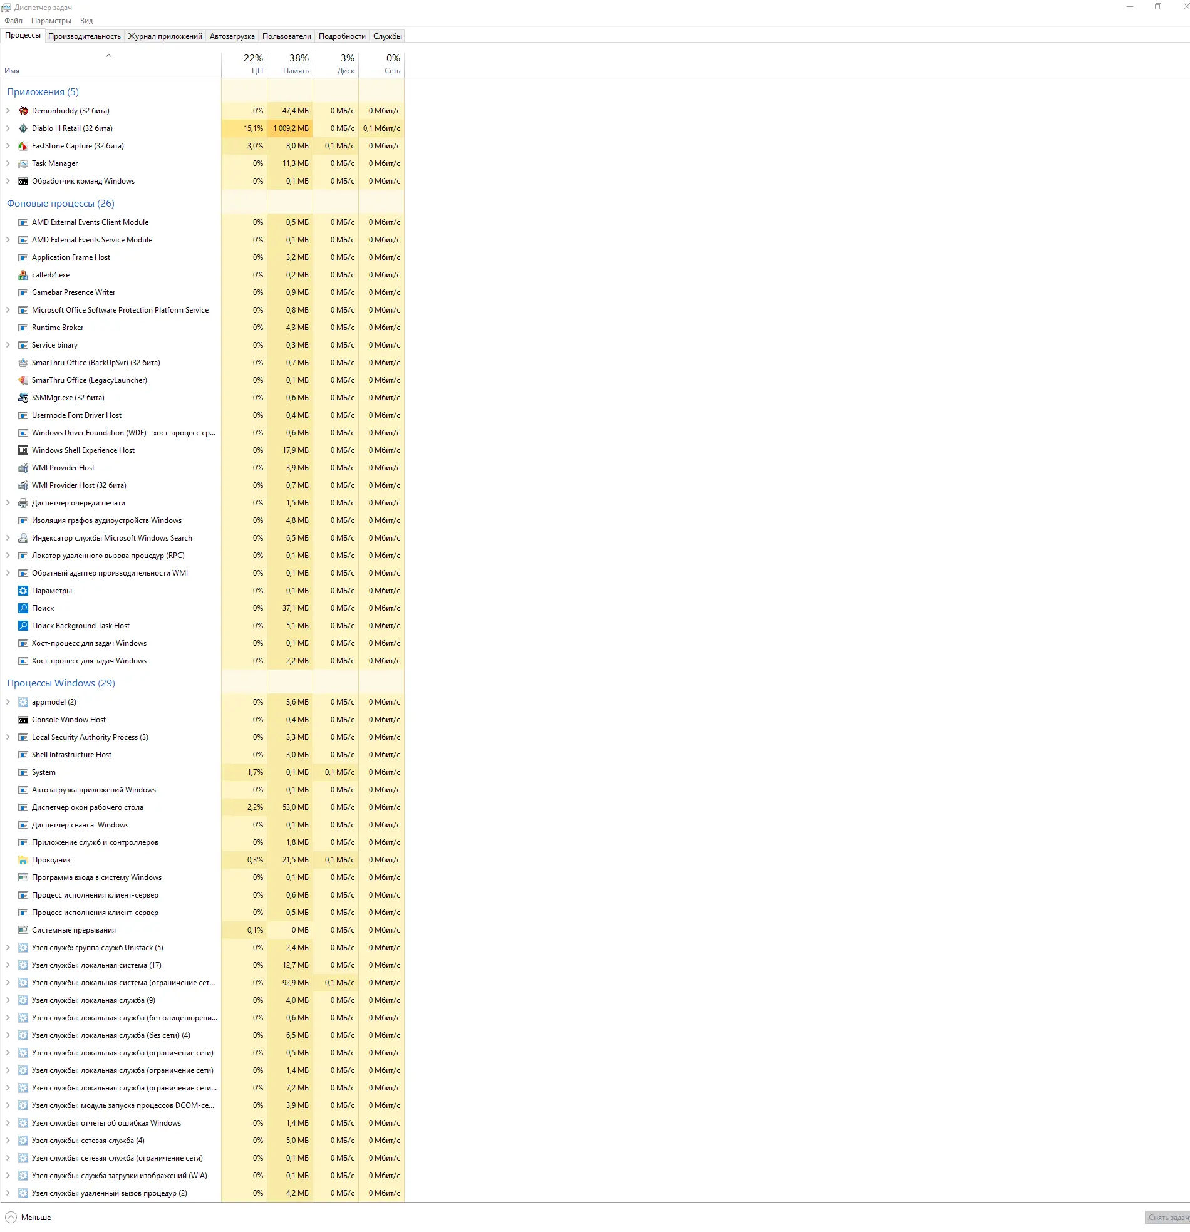Screen dimensions: 1190x1232
Task: Expand the Diablo III Retail process group
Action: point(8,128)
